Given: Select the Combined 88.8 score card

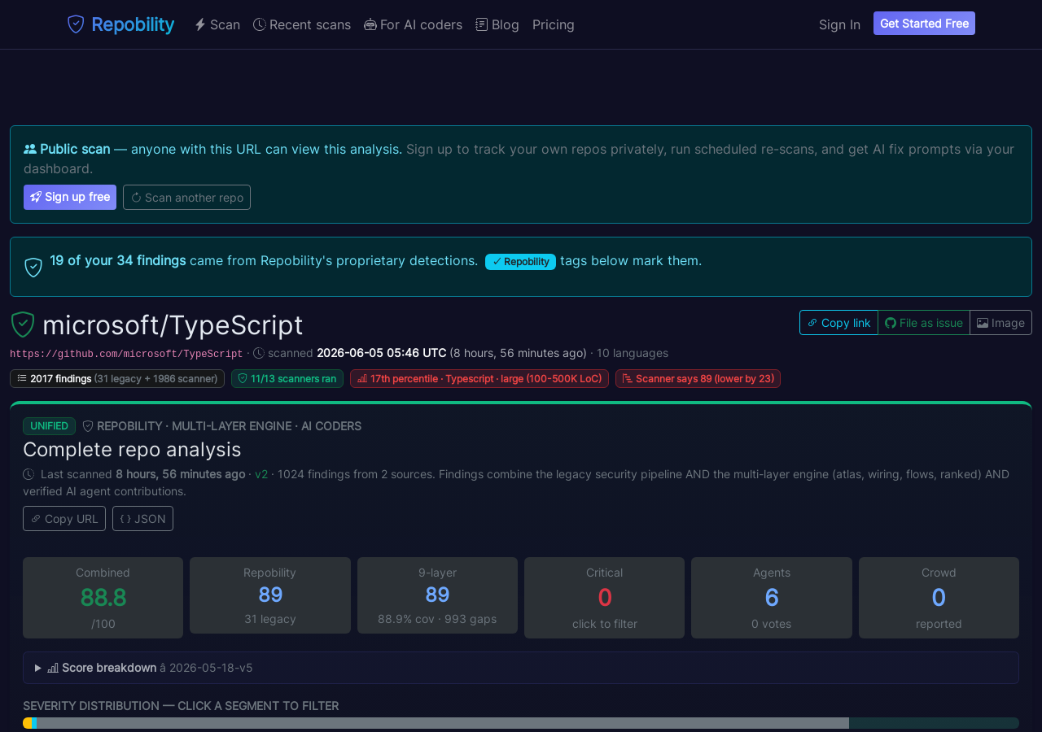Looking at the screenshot, I should point(103,598).
